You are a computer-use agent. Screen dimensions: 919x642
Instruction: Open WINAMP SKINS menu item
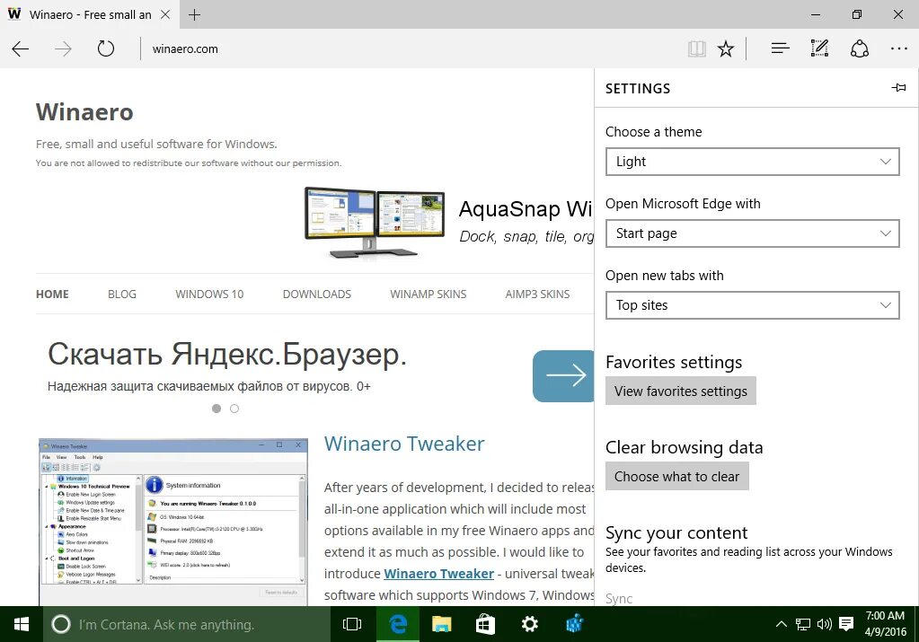428,294
